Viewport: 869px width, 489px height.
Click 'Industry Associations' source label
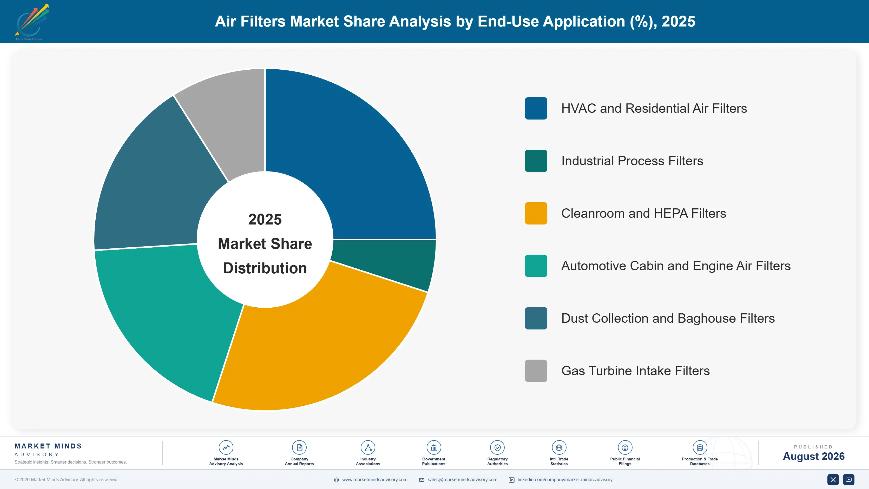(x=368, y=461)
